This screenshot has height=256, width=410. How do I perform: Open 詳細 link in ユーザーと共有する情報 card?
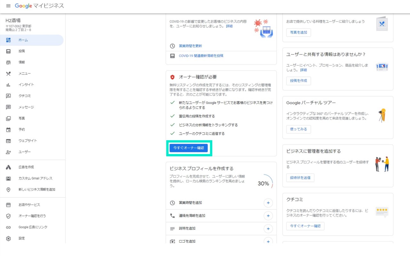(x=304, y=70)
